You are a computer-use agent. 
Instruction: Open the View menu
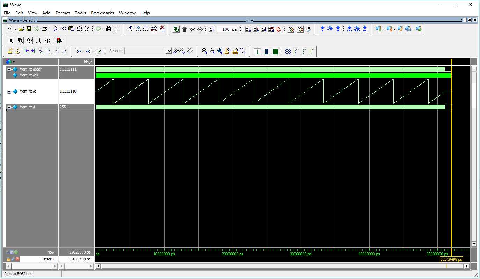[x=32, y=13]
